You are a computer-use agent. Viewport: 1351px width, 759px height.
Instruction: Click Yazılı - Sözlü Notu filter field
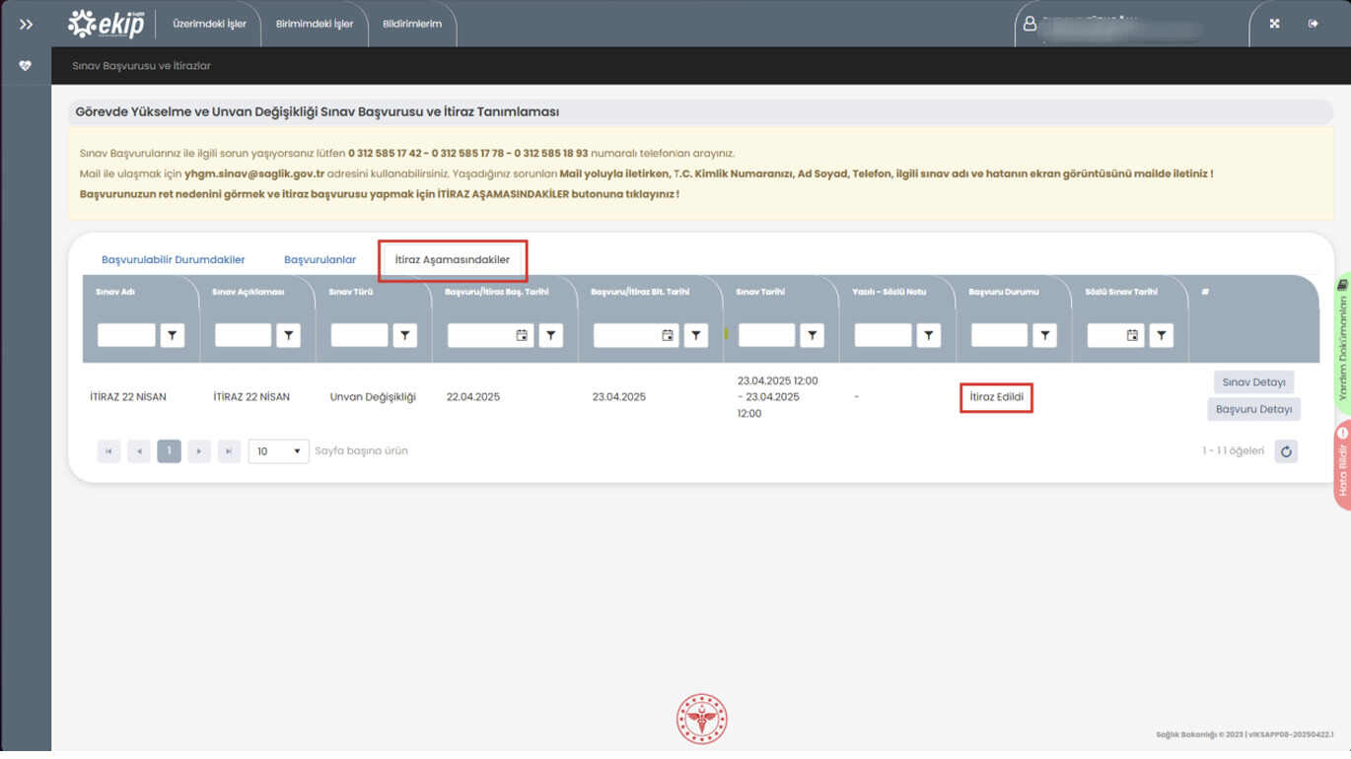pyautogui.click(x=883, y=336)
